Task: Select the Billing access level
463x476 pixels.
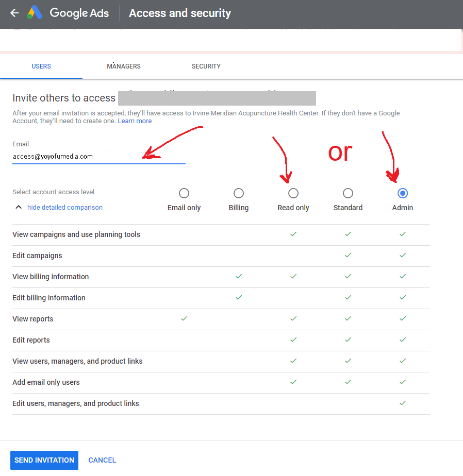Action: [239, 193]
